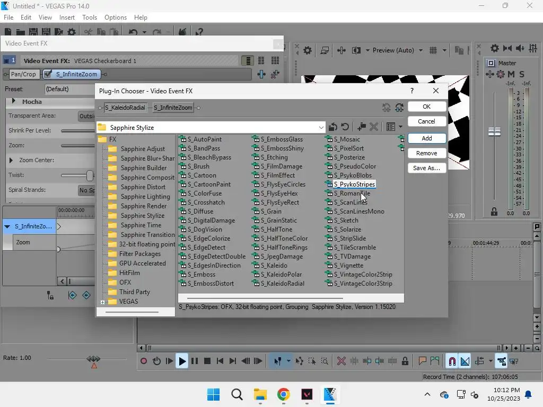Screen dimensions: 543x407
Task: Open the Sapphire Adjust folder
Action: (x=143, y=149)
